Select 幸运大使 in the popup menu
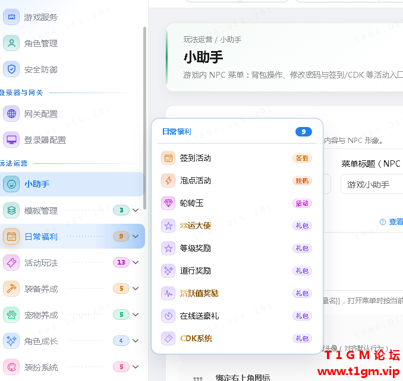 point(237,226)
